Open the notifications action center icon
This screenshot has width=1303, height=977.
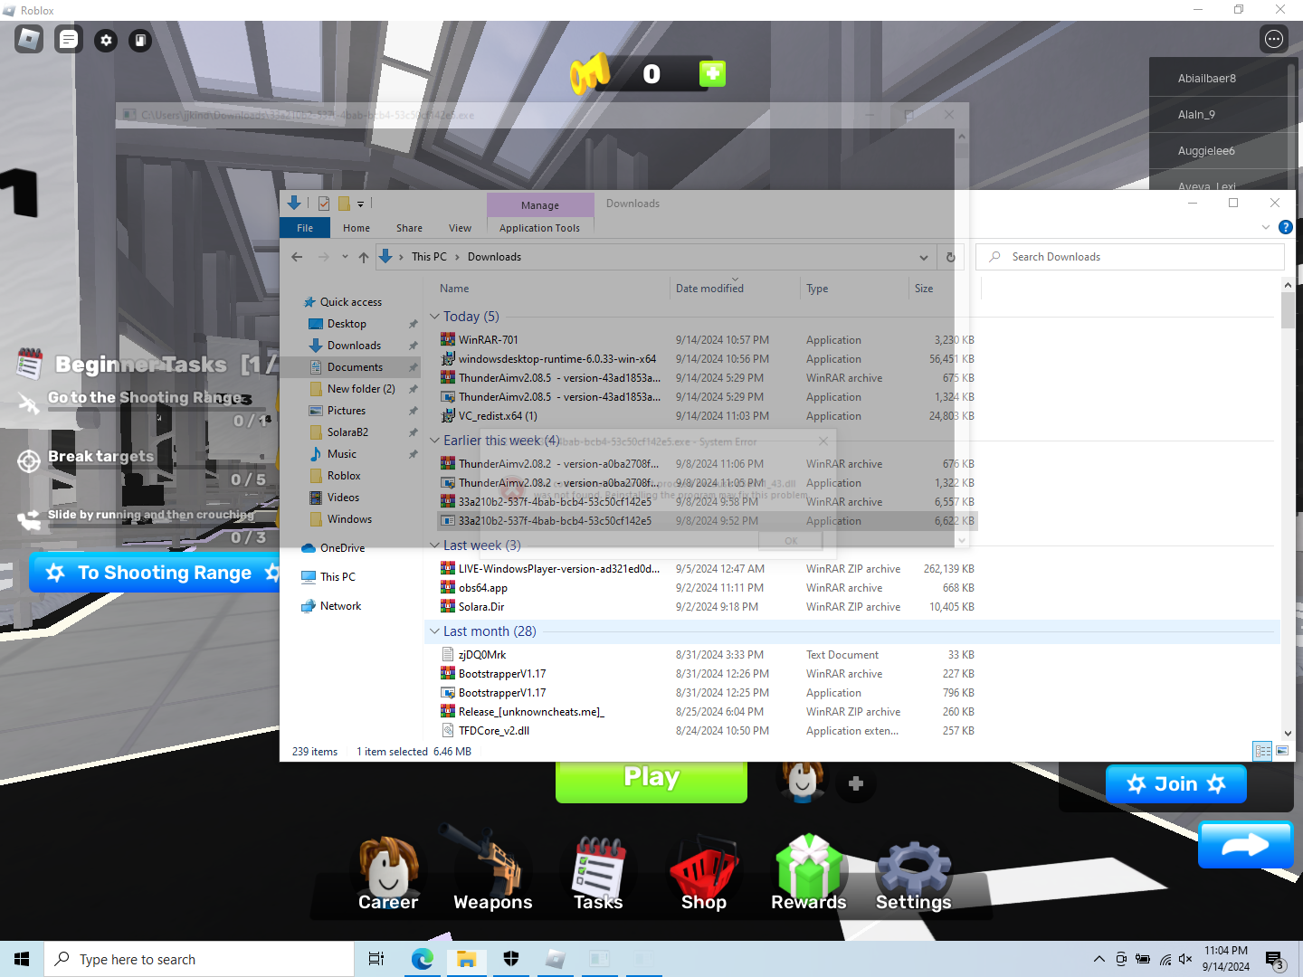pos(1274,960)
